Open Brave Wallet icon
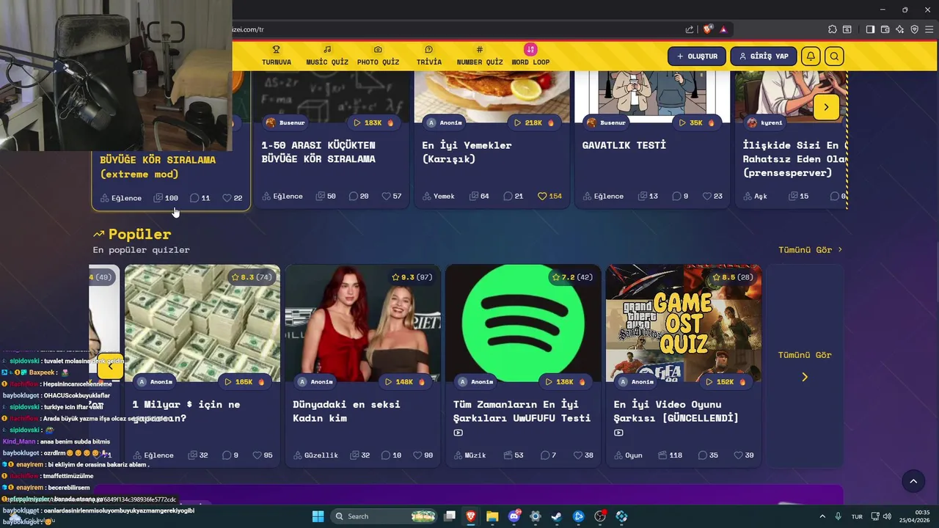This screenshot has width=939, height=528. click(x=885, y=29)
